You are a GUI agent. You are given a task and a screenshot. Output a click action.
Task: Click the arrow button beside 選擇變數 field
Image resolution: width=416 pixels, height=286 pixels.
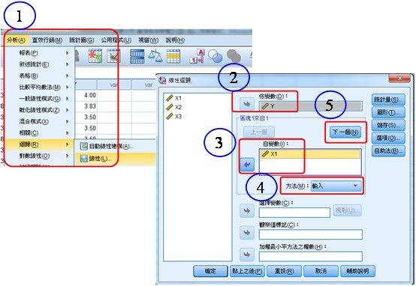point(247,211)
